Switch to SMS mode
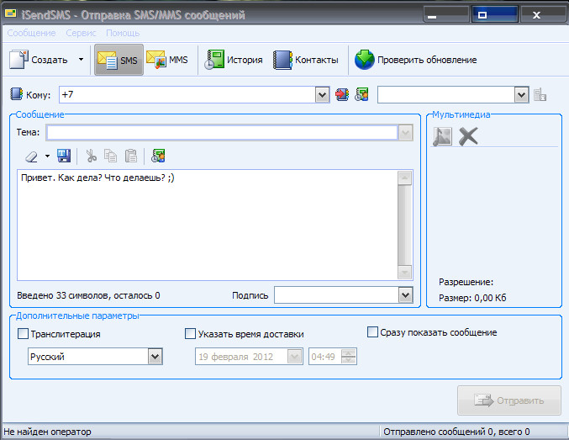569x440 pixels. pyautogui.click(x=119, y=60)
